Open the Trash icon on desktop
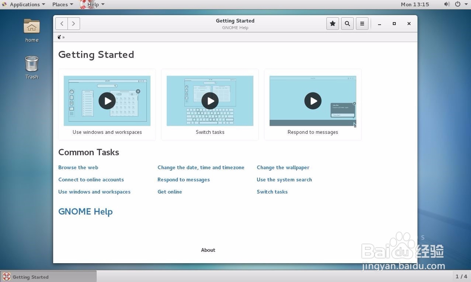The width and height of the screenshot is (471, 282). click(x=32, y=68)
